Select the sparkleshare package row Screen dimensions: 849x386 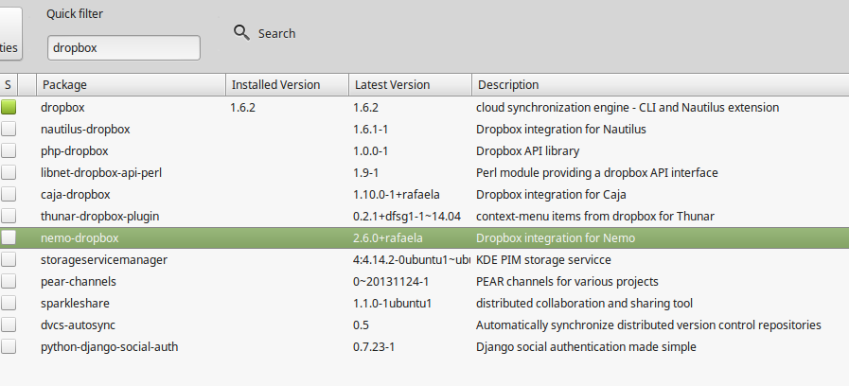click(x=424, y=303)
